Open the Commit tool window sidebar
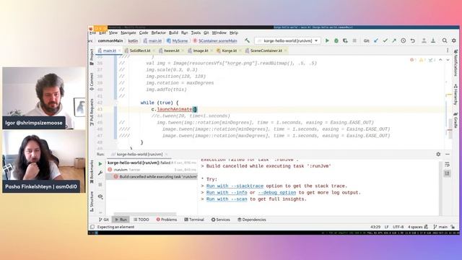This screenshot has width=462, height=260. pos(92,82)
